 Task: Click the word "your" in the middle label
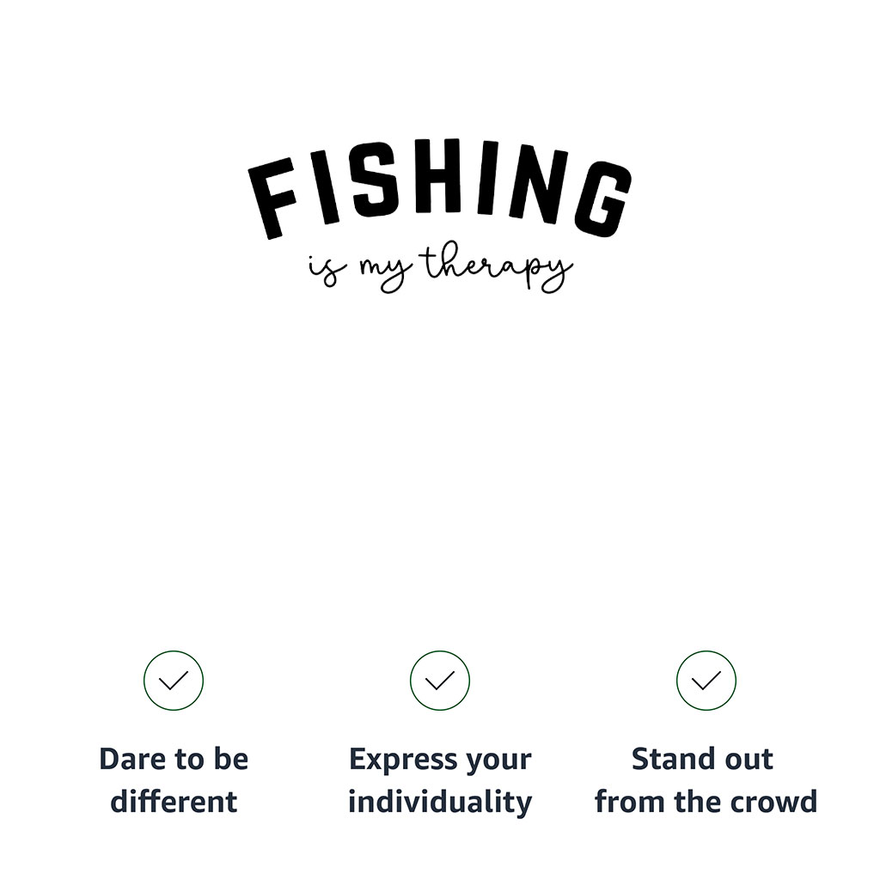pyautogui.click(x=498, y=761)
